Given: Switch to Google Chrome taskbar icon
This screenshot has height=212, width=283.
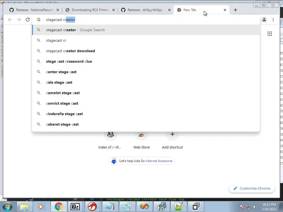Looking at the screenshot, I should coord(58,206).
